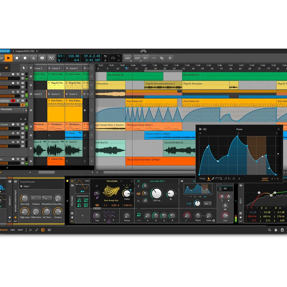The height and width of the screenshot is (287, 287).
Task: Click the Redo arrow icon
Action: (x=154, y=58)
